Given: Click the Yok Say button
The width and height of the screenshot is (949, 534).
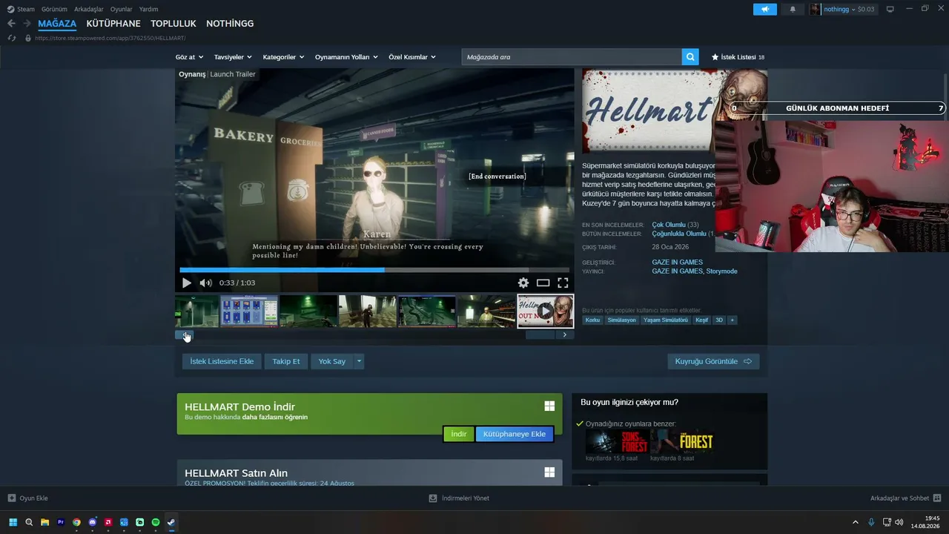Looking at the screenshot, I should (332, 361).
